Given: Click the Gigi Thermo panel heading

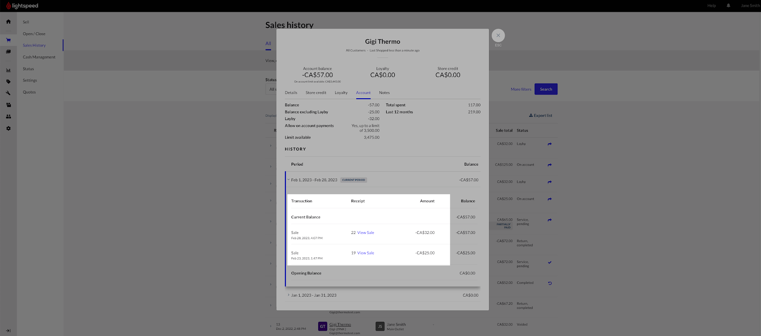Looking at the screenshot, I should (382, 42).
